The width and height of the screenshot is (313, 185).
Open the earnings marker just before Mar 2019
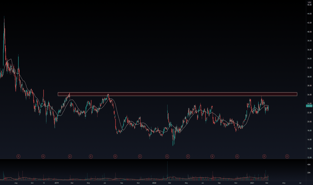[70, 156]
